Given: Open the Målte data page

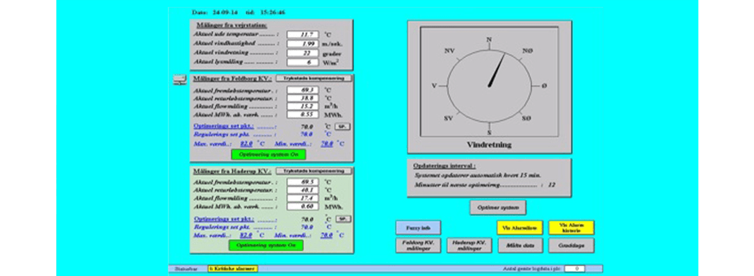Looking at the screenshot, I should coord(520,245).
